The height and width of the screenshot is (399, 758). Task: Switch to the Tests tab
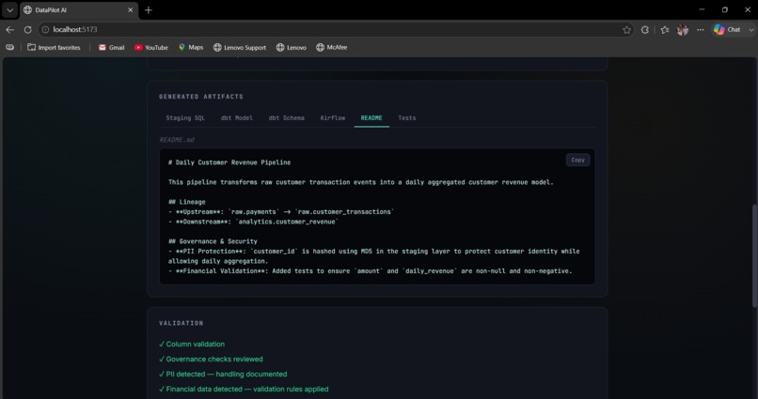pos(407,117)
